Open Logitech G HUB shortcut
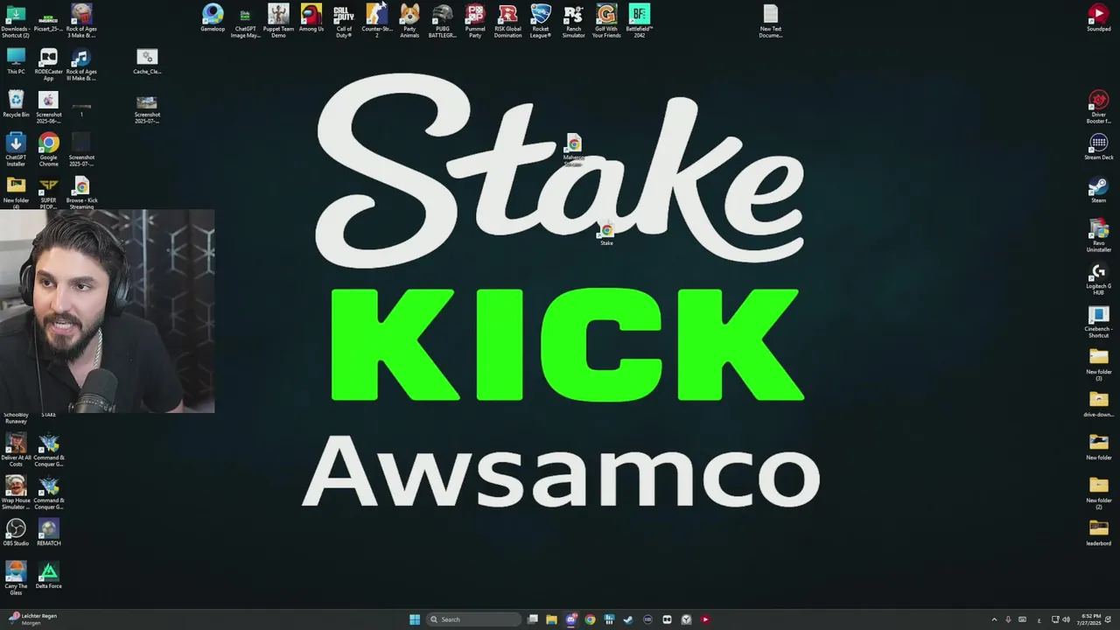 click(1098, 279)
